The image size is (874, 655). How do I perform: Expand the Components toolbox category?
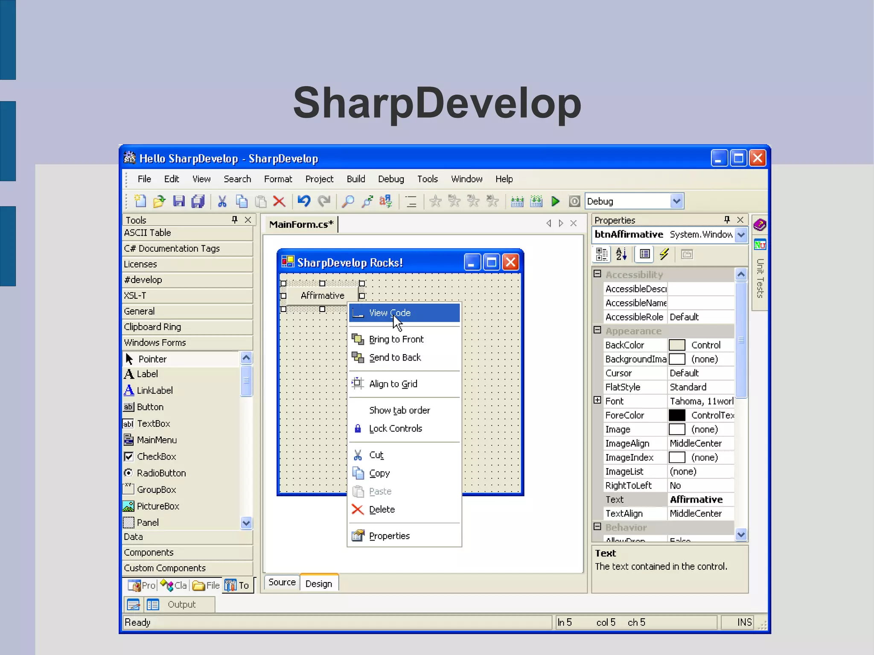[187, 553]
